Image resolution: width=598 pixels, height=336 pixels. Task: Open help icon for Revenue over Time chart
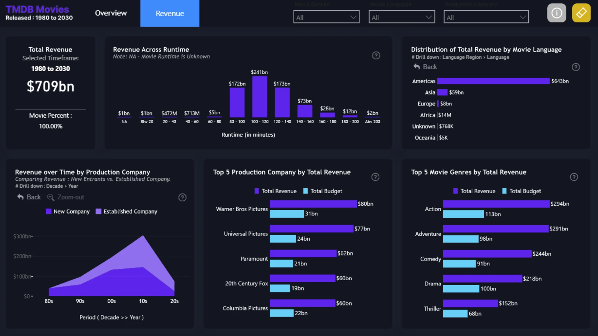click(182, 198)
